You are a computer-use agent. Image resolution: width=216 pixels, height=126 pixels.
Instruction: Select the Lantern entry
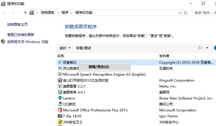[69, 98]
